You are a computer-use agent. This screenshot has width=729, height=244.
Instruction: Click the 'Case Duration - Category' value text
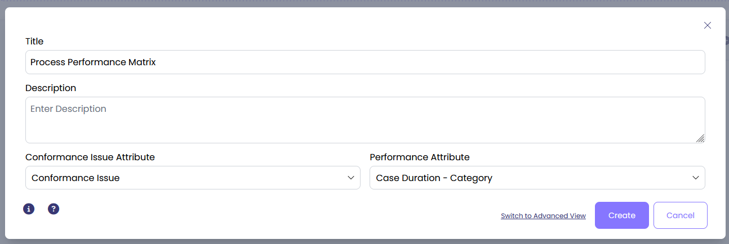tap(434, 178)
